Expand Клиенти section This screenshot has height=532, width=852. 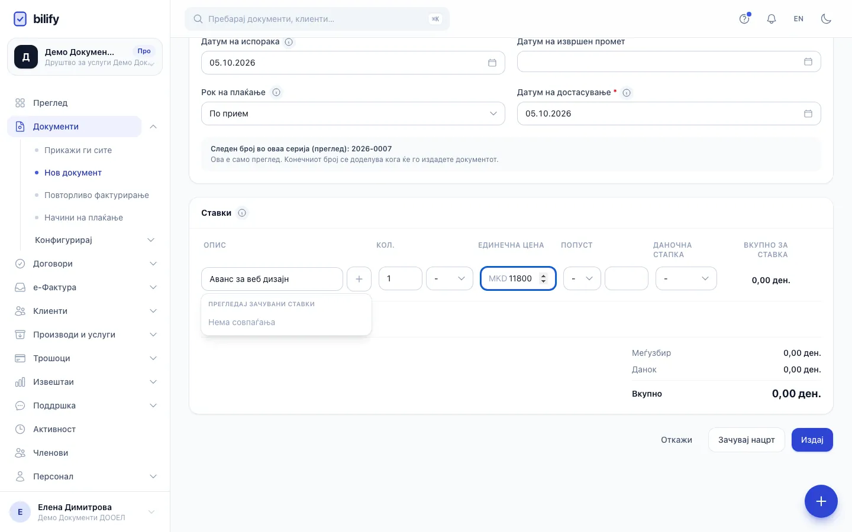(85, 311)
